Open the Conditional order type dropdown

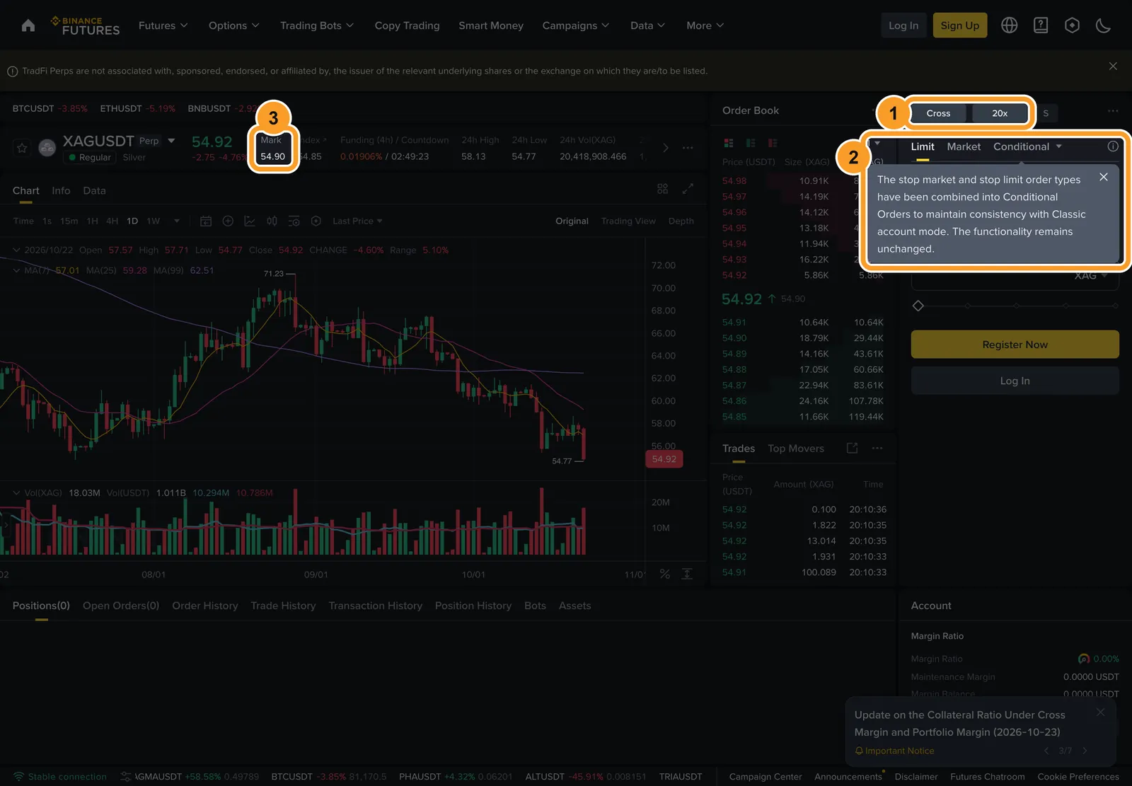(x=1027, y=146)
